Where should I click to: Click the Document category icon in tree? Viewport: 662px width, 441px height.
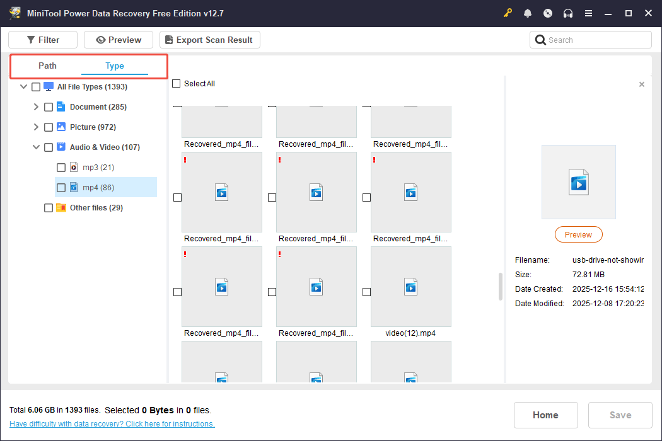pos(61,106)
